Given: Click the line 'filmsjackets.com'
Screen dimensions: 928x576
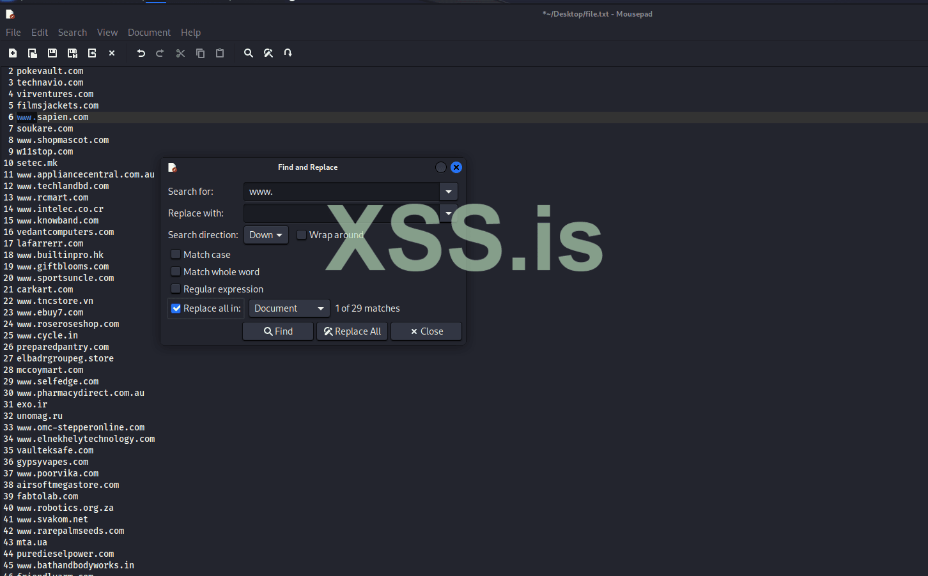Looking at the screenshot, I should 58,105.
